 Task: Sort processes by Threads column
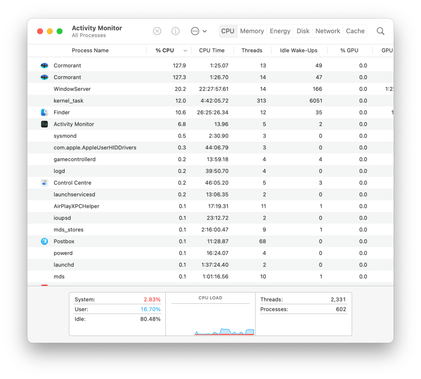click(x=252, y=50)
